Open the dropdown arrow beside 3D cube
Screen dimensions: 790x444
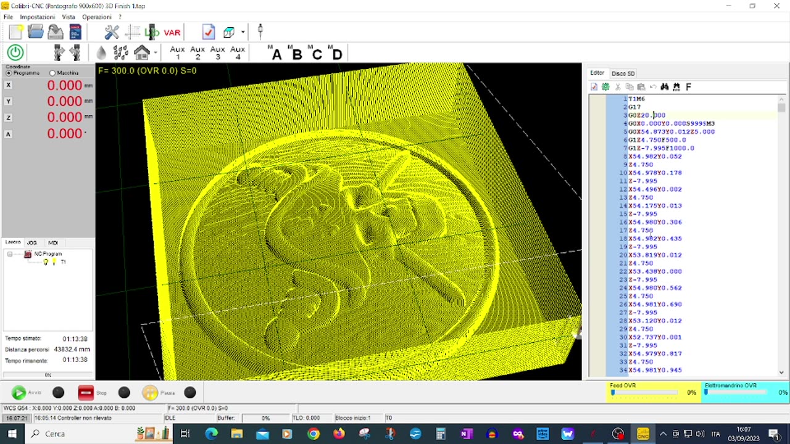[243, 32]
